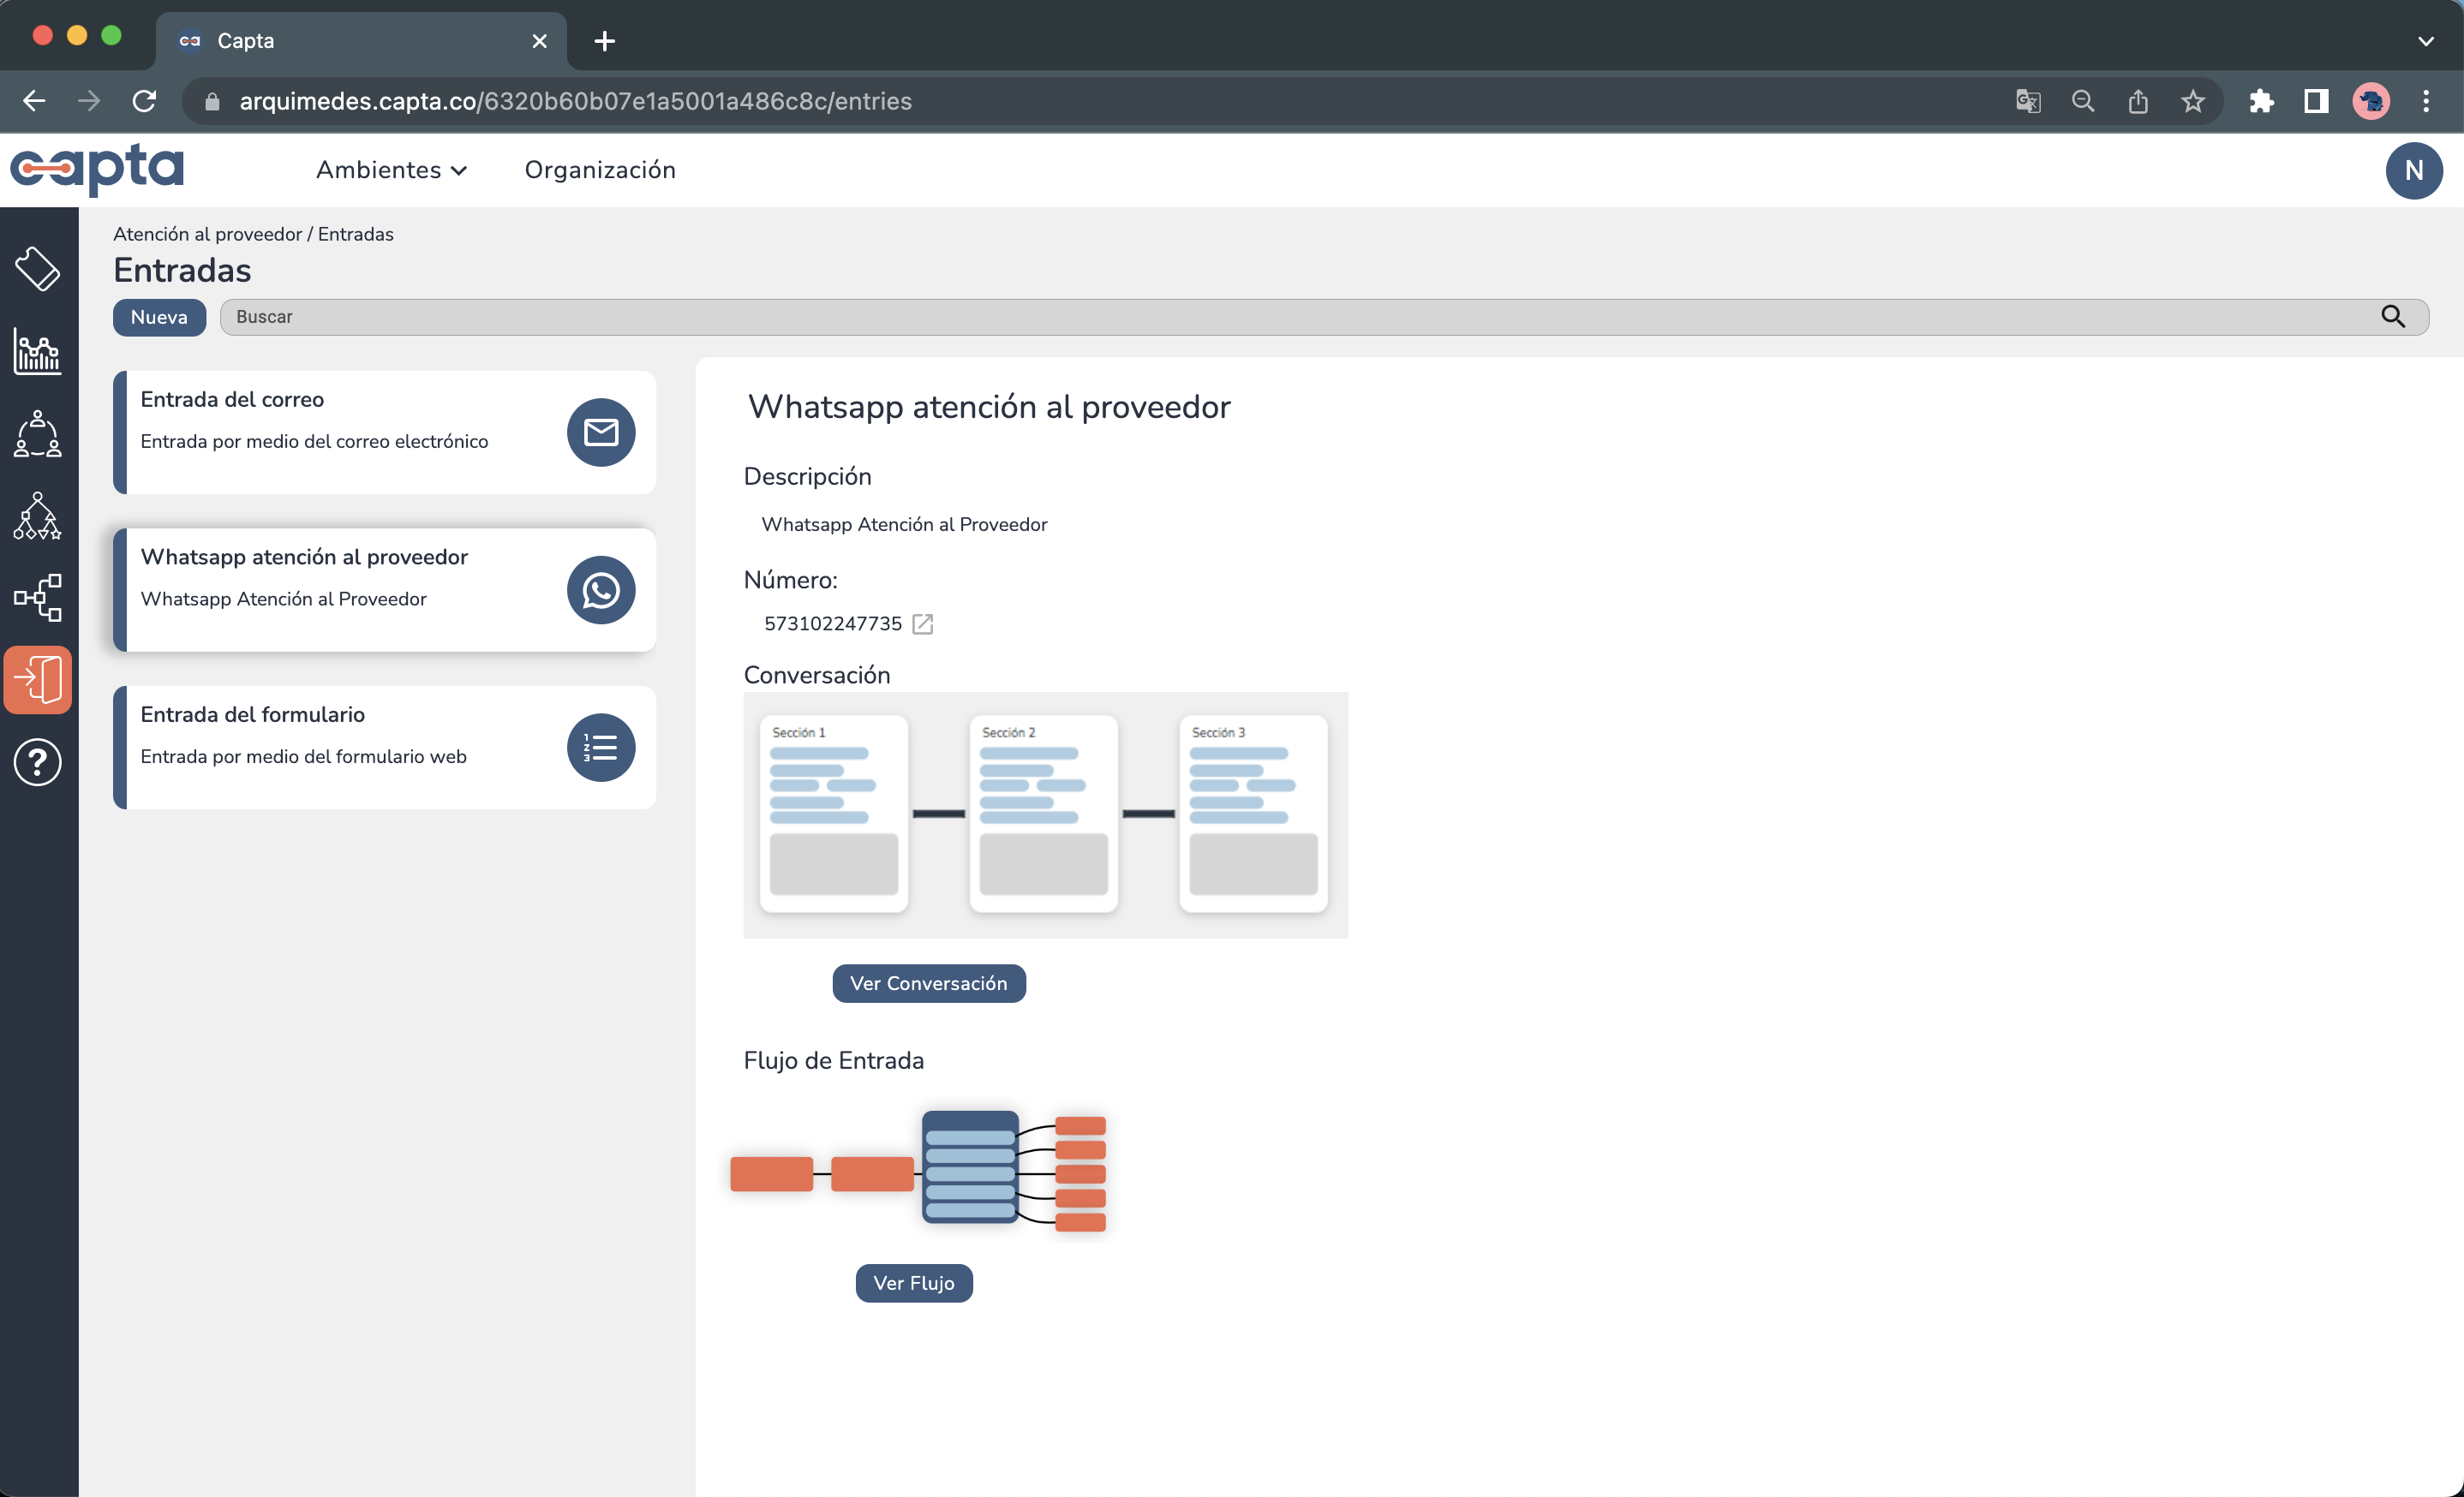
Task: Open the tickets tag icon in sidebar
Action: [38, 268]
